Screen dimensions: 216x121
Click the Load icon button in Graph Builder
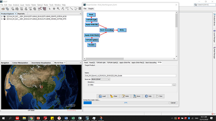102,96
